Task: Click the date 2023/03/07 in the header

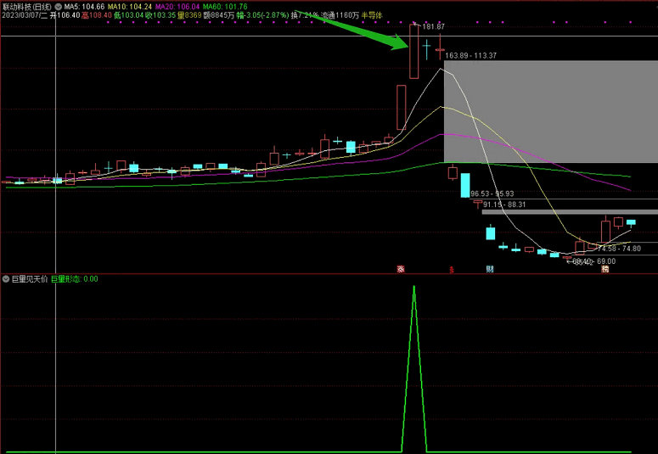Action: 20,15
